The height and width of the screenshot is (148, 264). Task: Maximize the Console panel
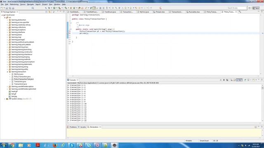coord(262,80)
